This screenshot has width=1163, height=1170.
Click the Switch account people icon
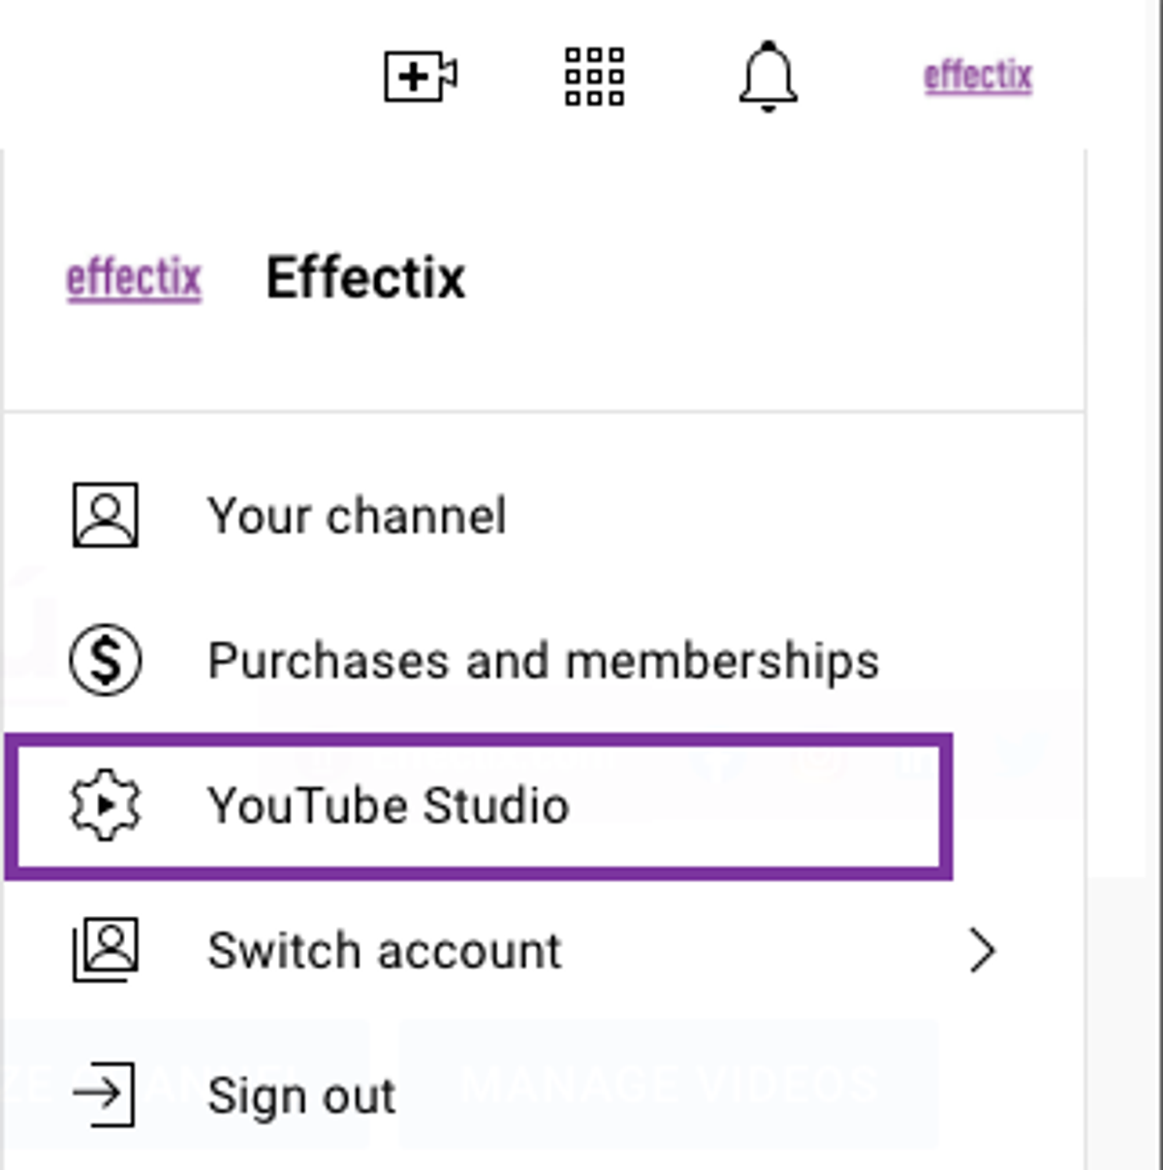106,950
